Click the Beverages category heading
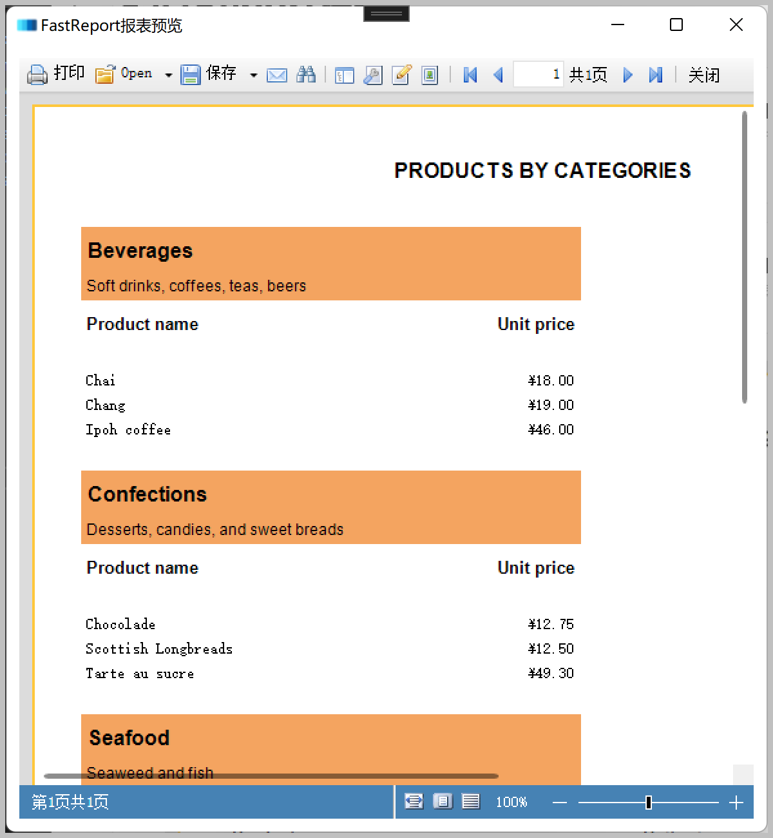Image resolution: width=773 pixels, height=838 pixels. [140, 250]
